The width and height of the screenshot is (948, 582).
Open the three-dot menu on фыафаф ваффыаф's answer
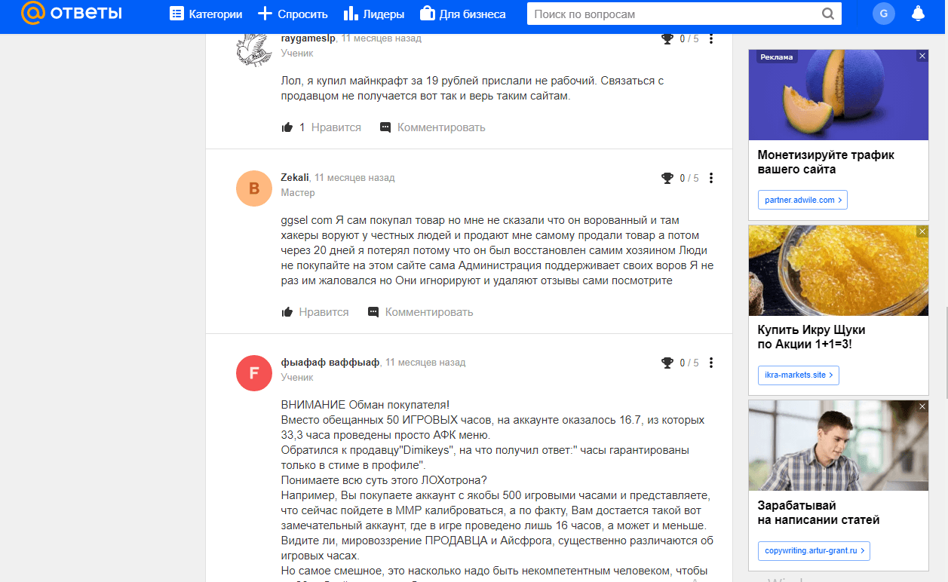pos(710,363)
